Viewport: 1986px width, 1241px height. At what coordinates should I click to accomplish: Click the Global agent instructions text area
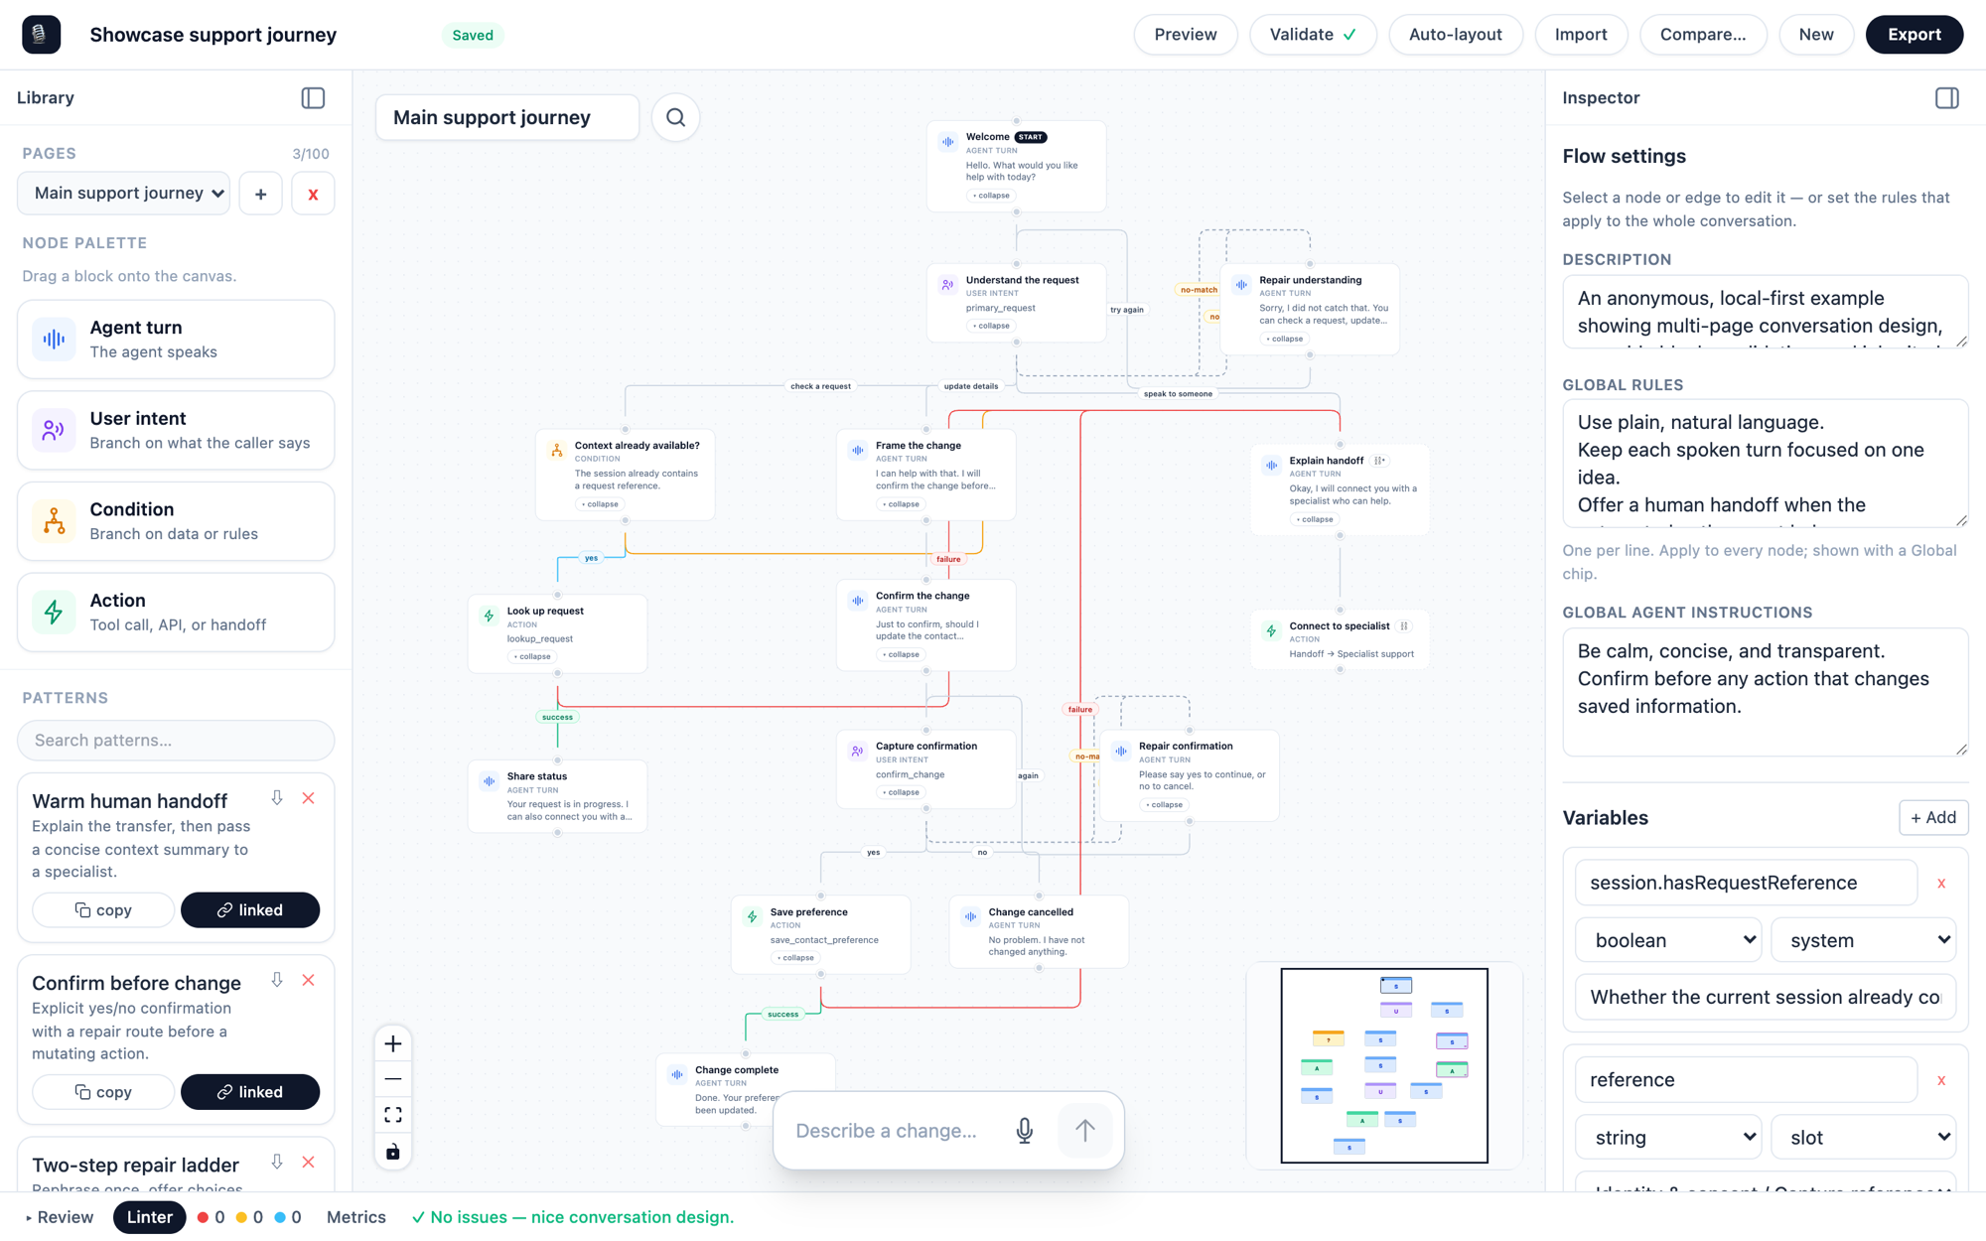pyautogui.click(x=1765, y=692)
